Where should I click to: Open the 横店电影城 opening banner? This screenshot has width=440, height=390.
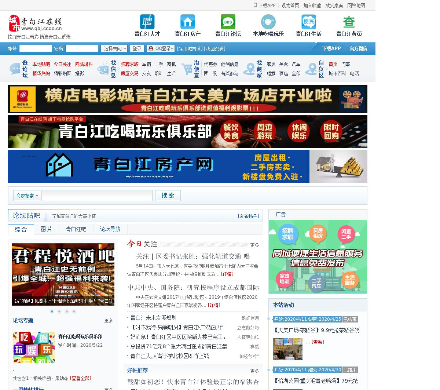188,99
